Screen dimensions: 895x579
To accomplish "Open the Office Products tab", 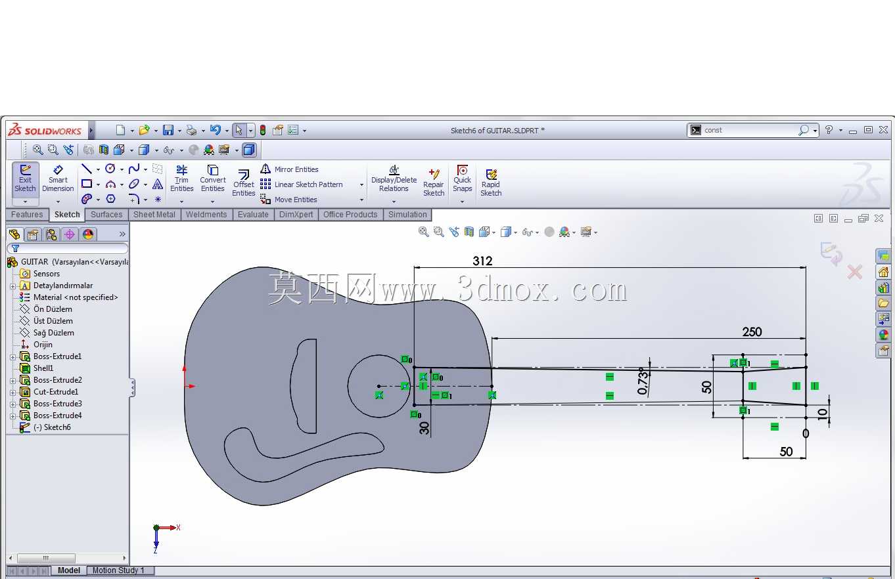I will click(x=350, y=215).
